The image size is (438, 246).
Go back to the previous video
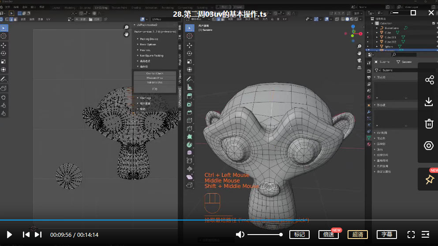point(26,235)
